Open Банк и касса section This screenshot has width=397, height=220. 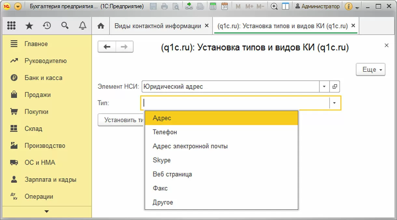point(43,78)
